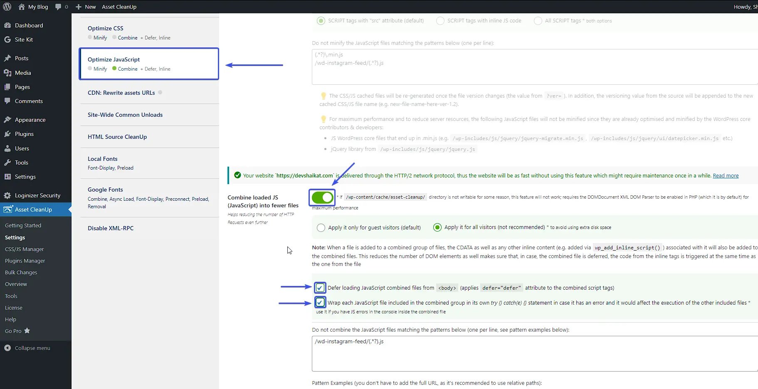The width and height of the screenshot is (758, 389).
Task: Select SCRIPT tags with inline JS code radio
Action: pyautogui.click(x=440, y=21)
